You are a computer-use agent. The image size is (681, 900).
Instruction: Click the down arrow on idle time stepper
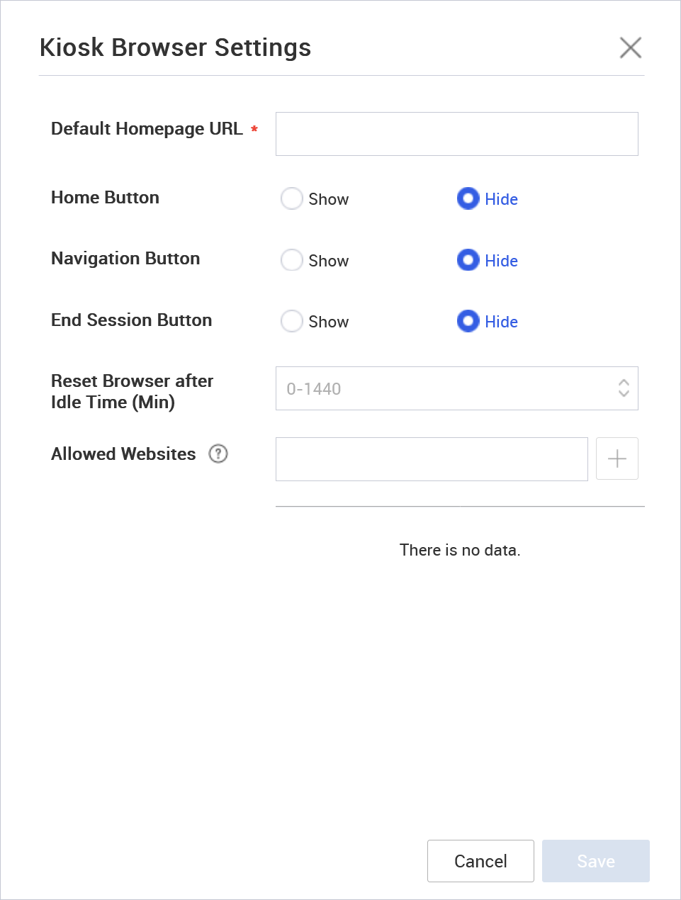click(623, 393)
